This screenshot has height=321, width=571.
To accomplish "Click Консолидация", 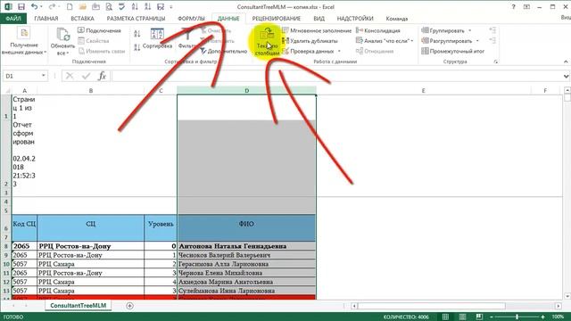I will tap(378, 30).
